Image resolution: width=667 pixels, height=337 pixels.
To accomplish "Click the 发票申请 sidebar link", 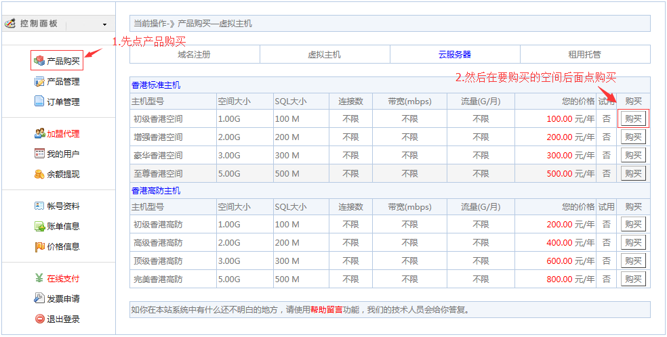I will 62,298.
